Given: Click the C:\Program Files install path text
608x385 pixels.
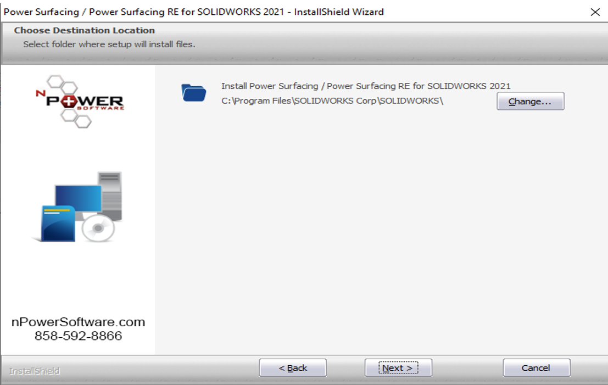Looking at the screenshot, I should pos(332,101).
